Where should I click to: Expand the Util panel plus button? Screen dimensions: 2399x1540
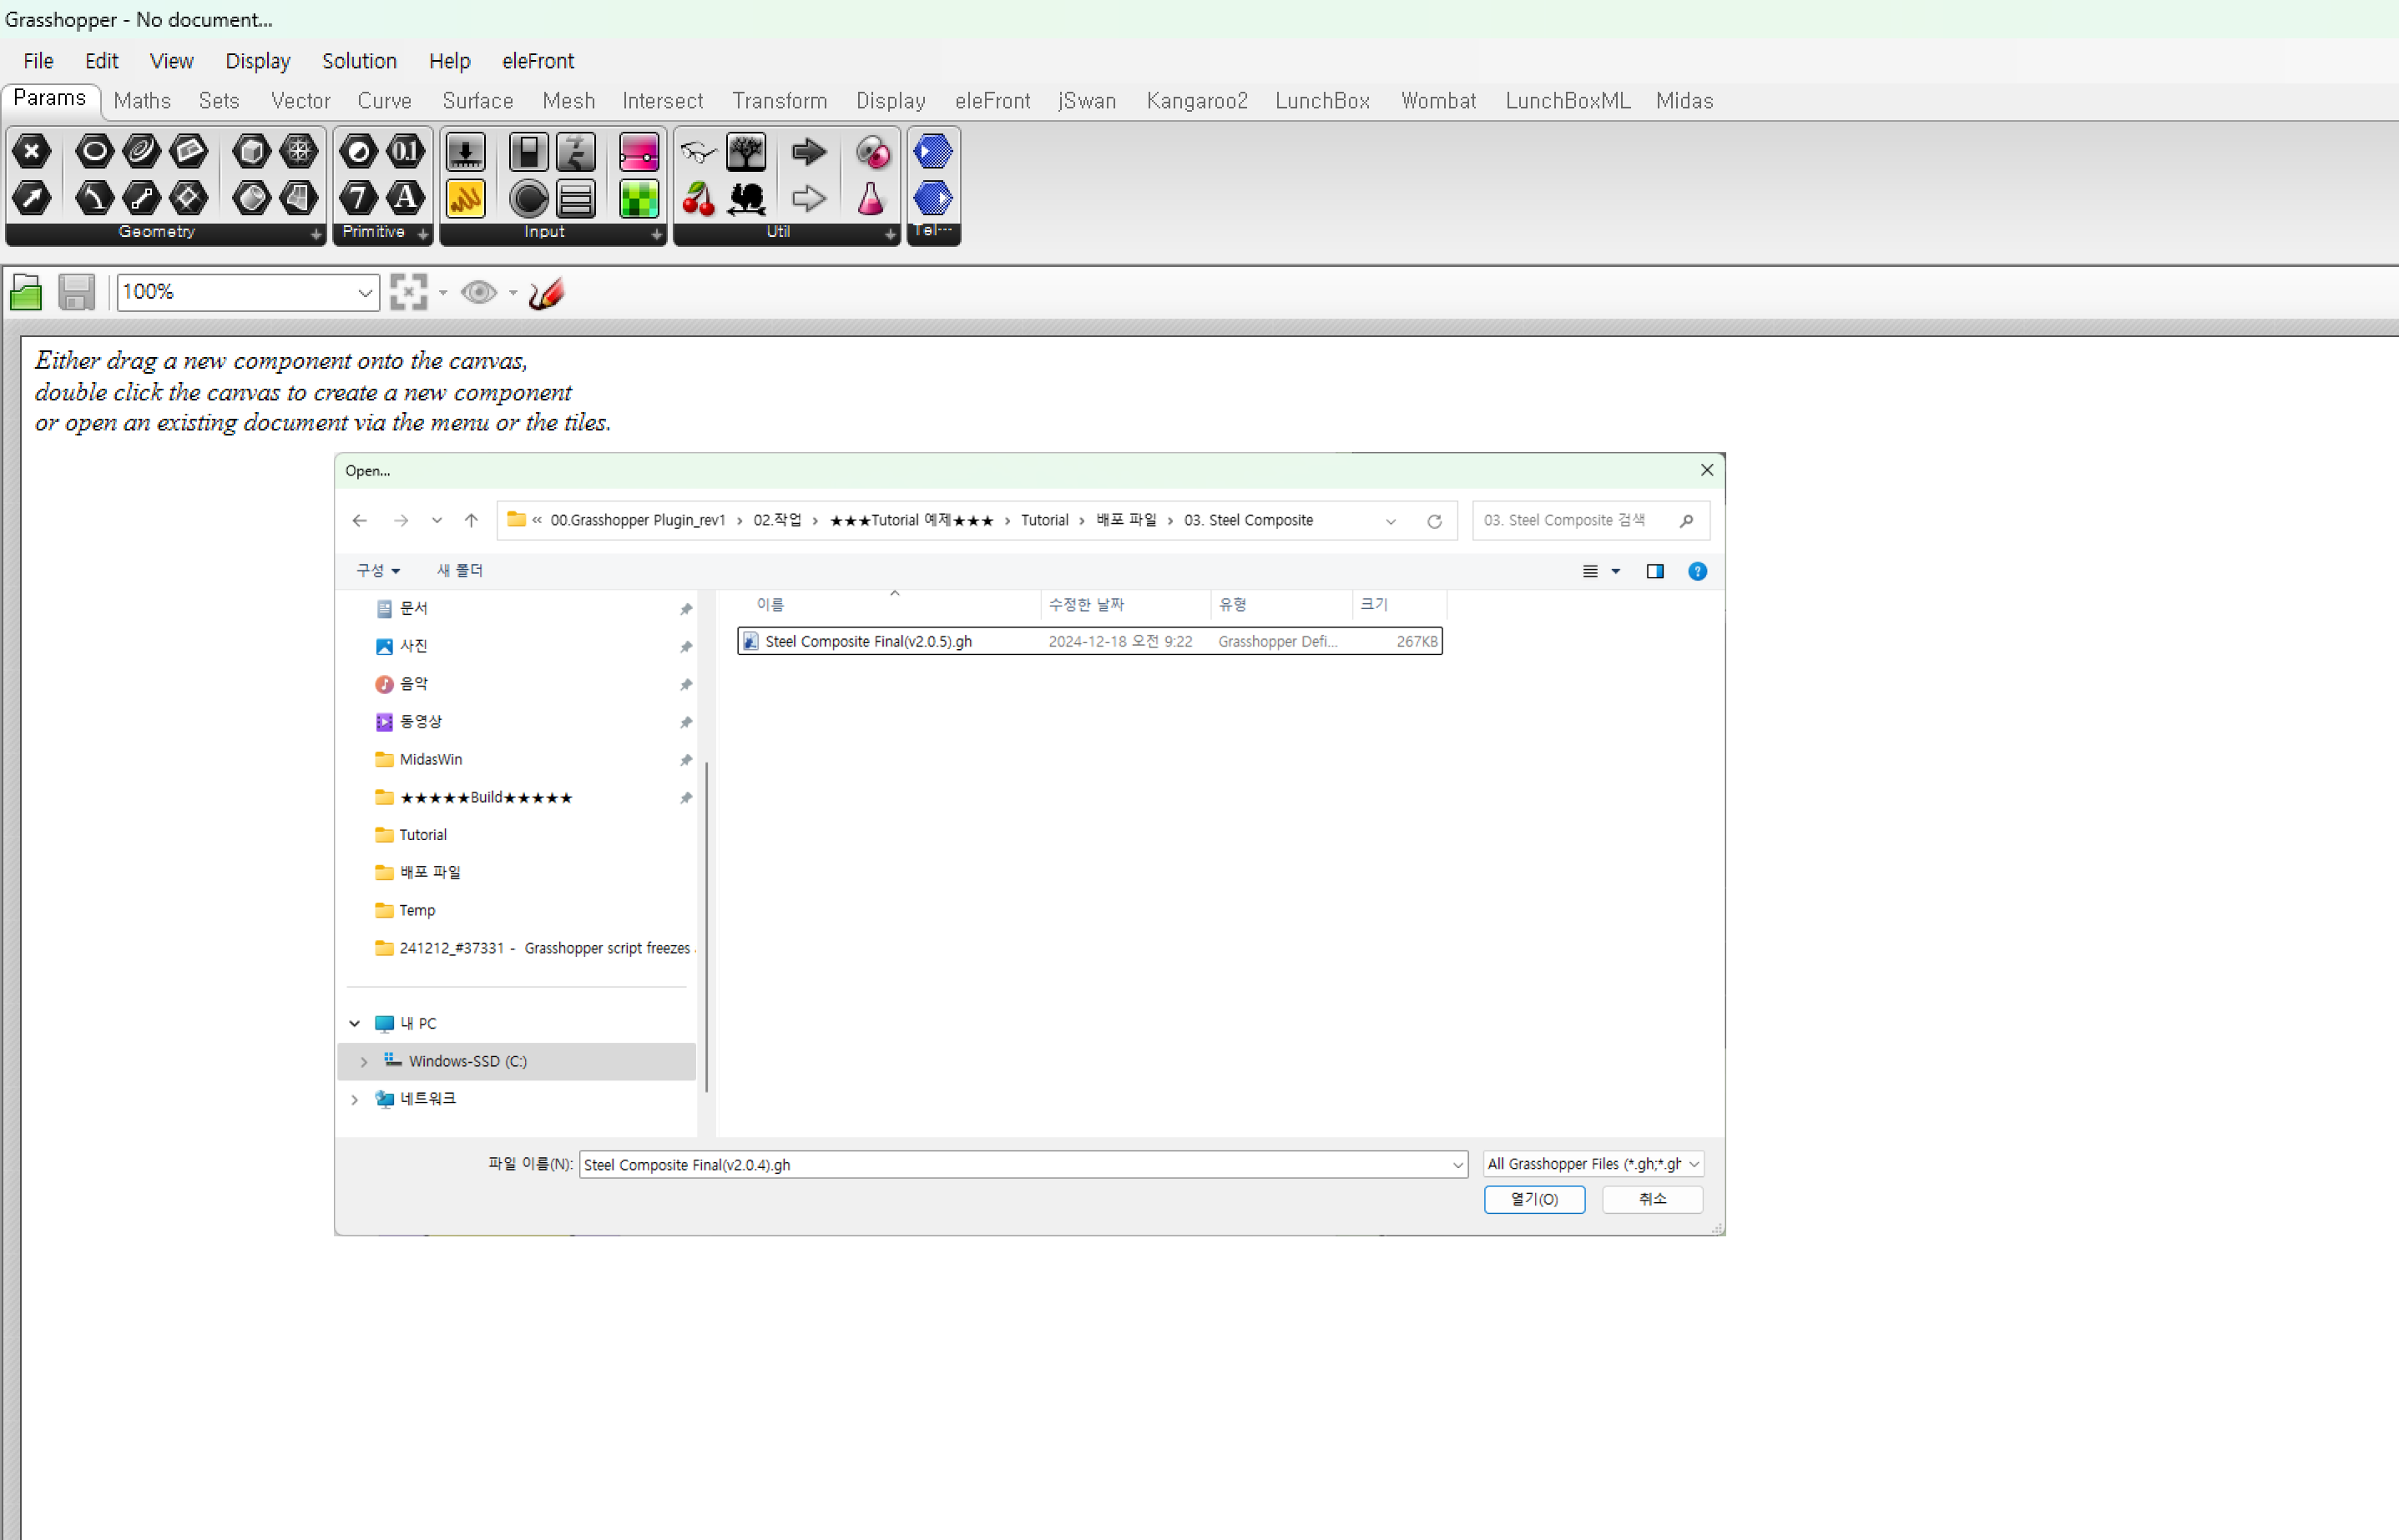coord(889,234)
